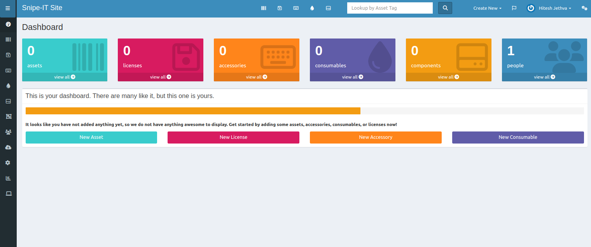Click the Import cloud icon in the sidebar
The width and height of the screenshot is (591, 247).
tap(8, 147)
